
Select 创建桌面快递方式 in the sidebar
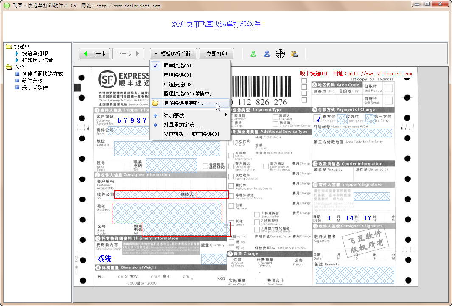pyautogui.click(x=42, y=74)
